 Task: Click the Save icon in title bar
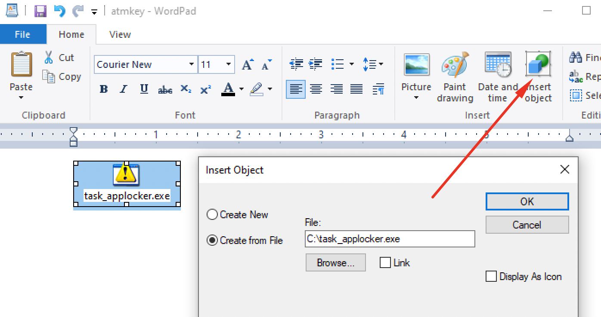coord(40,11)
